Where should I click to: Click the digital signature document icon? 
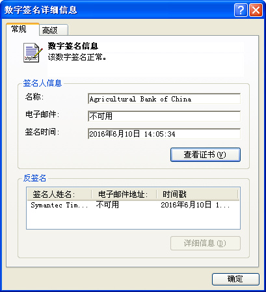click(33, 53)
